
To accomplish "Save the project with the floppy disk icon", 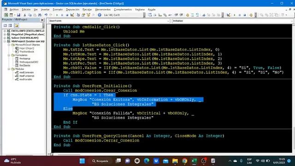I will (x=18, y=15).
